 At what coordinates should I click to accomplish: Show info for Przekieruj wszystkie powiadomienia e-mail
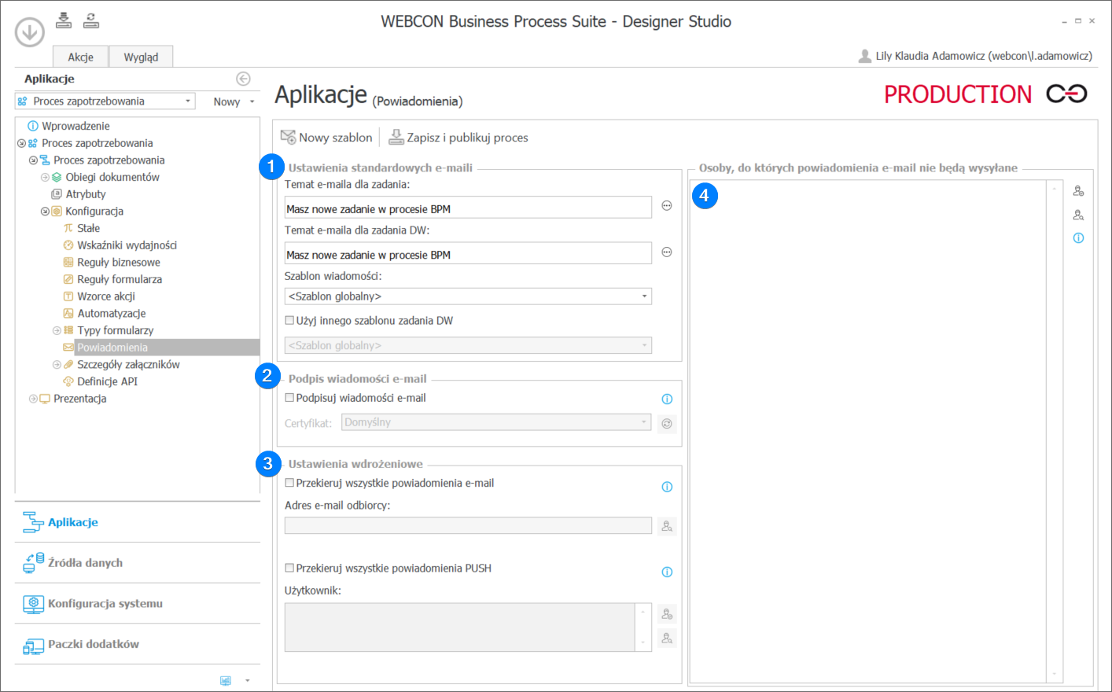click(x=667, y=487)
